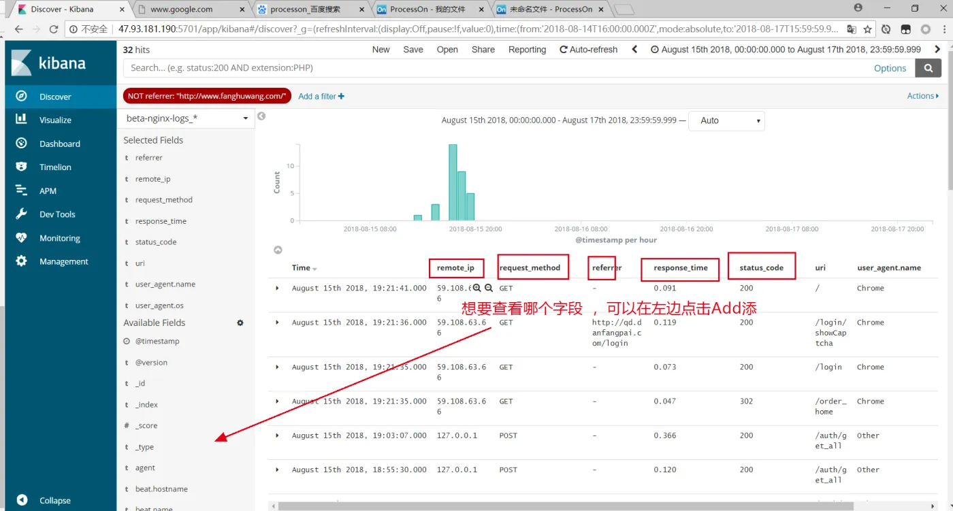Select the @timestamp available field

point(157,342)
